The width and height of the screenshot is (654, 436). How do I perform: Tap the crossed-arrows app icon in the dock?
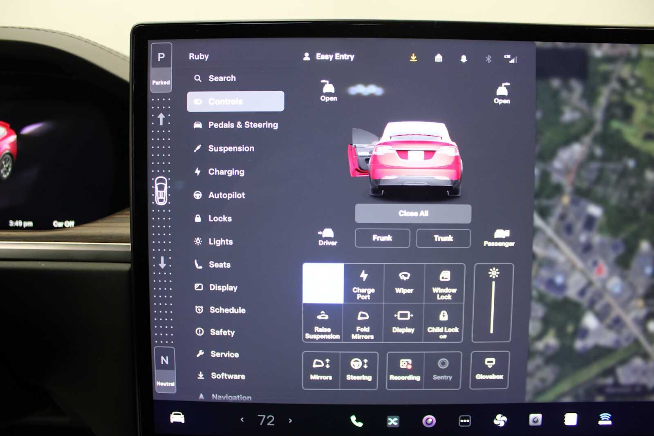click(393, 421)
